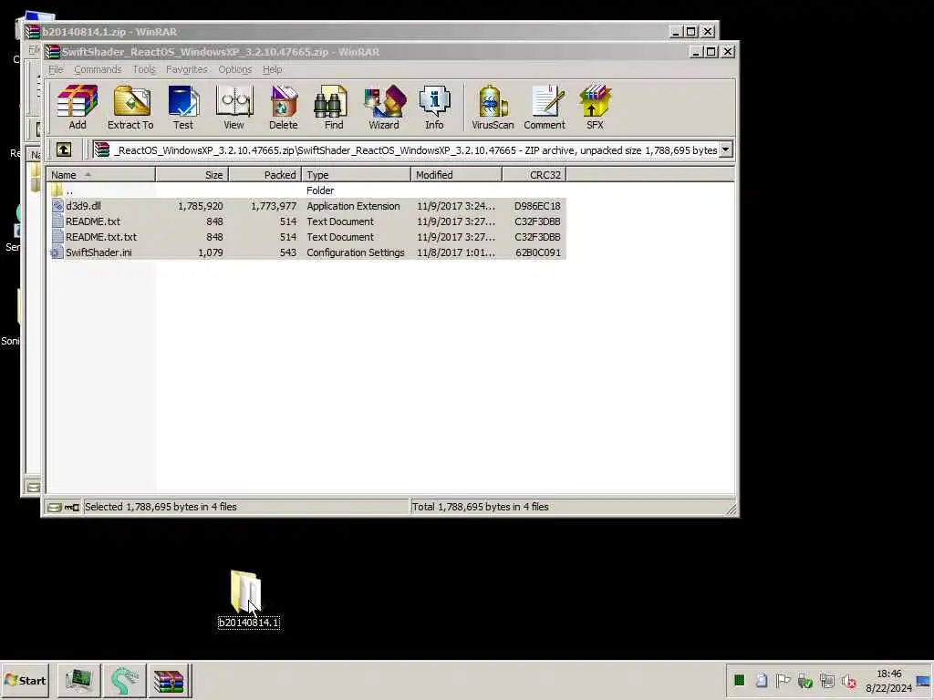Viewport: 934px width, 700px height.
Task: Click the Add toolbar icon
Action: (x=77, y=108)
